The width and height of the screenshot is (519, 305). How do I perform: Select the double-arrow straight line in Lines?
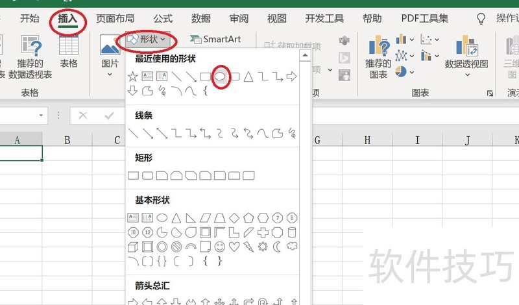point(162,133)
